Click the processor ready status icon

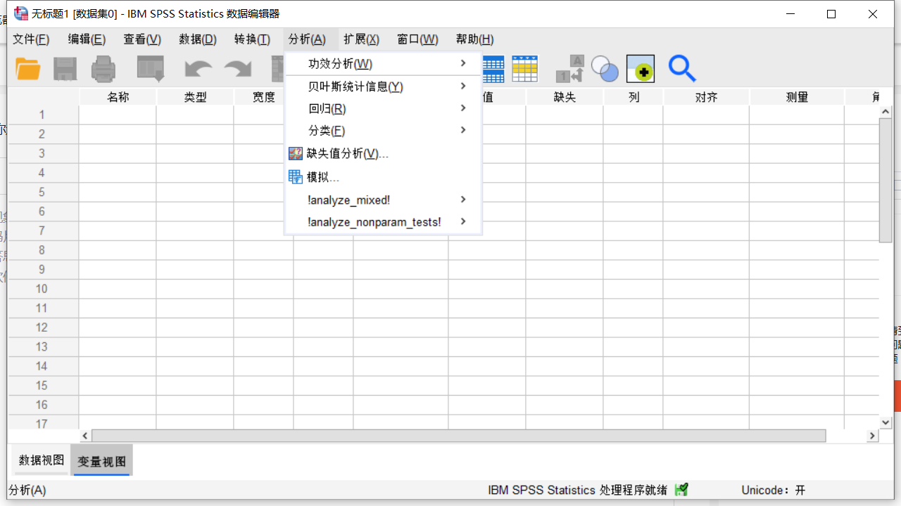[681, 490]
